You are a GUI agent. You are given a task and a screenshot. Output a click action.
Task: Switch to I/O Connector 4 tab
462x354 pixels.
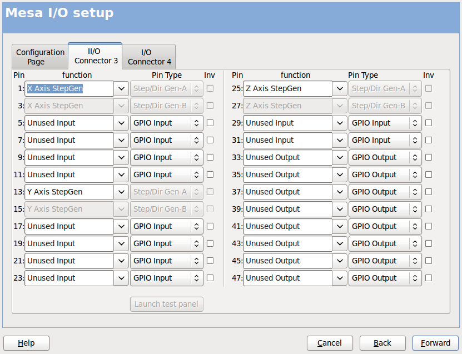149,57
